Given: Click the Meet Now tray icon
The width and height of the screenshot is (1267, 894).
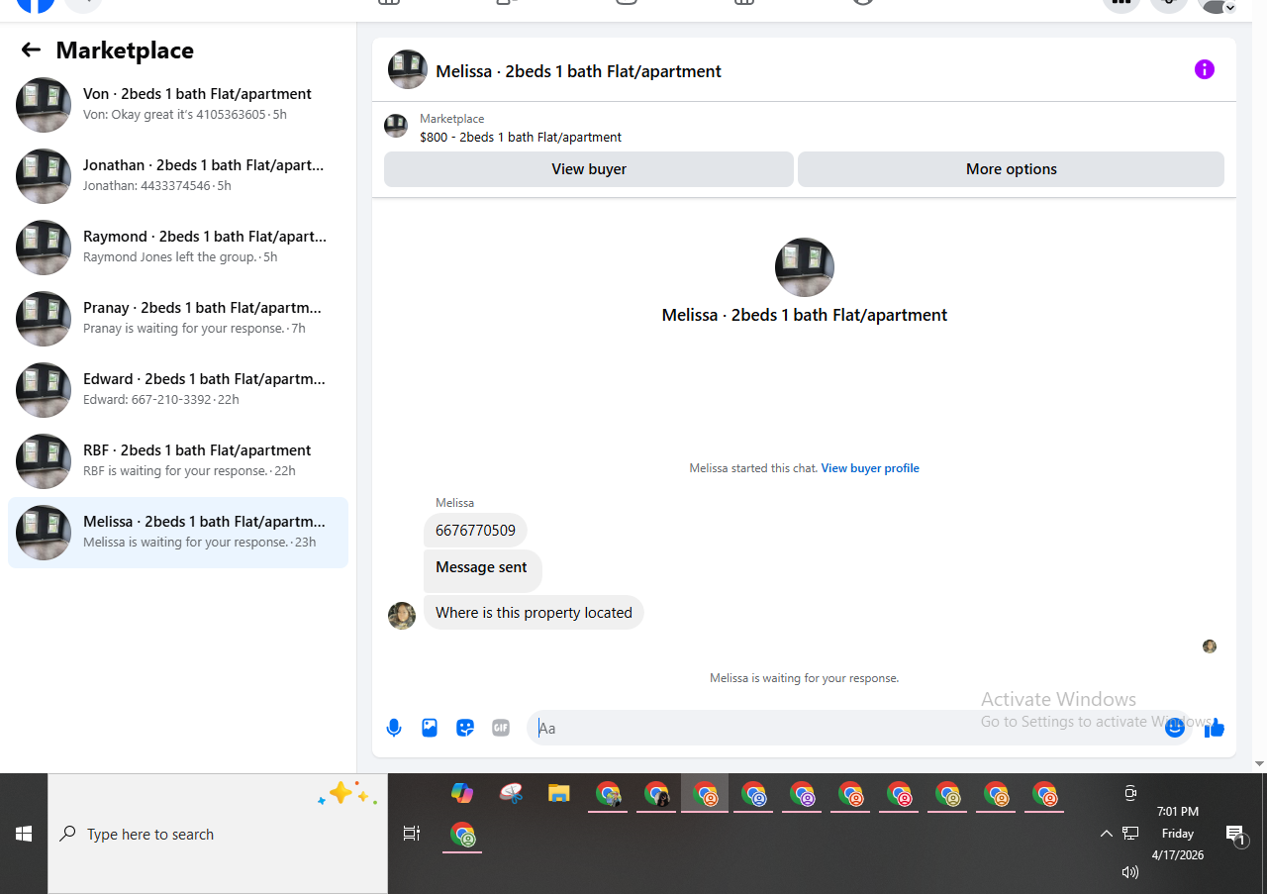Looking at the screenshot, I should pos(1130,793).
